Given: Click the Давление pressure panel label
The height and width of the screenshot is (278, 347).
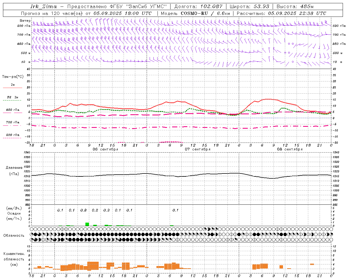Looking at the screenshot, I should pyautogui.click(x=14, y=168).
